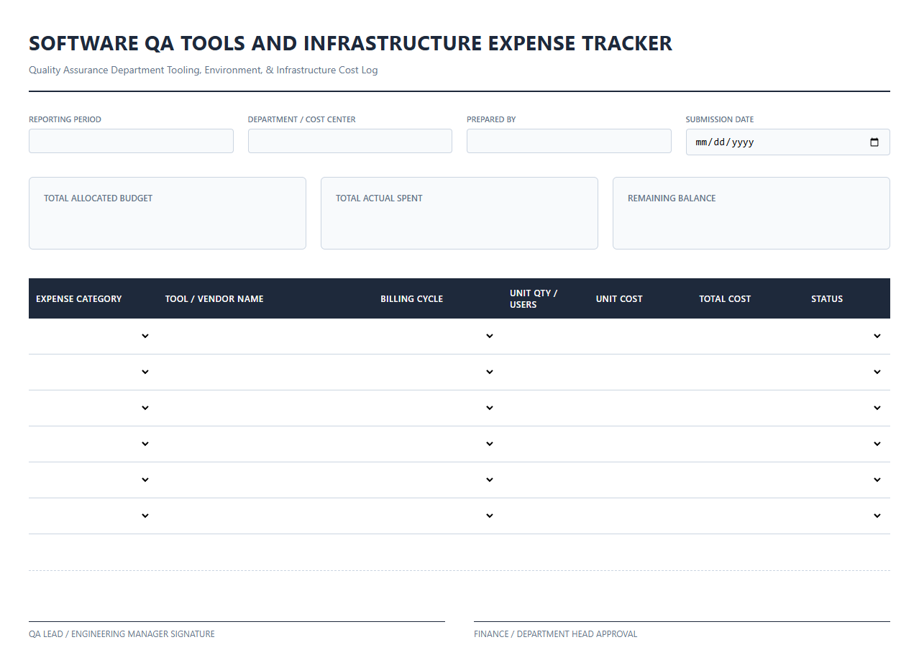Focus the Department / Cost Center field

tap(350, 141)
